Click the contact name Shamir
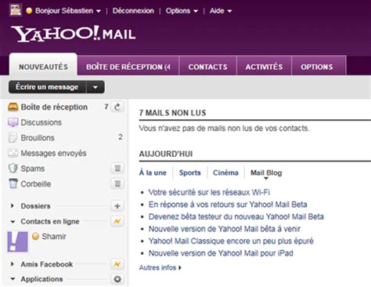The height and width of the screenshot is (287, 371). coord(54,237)
